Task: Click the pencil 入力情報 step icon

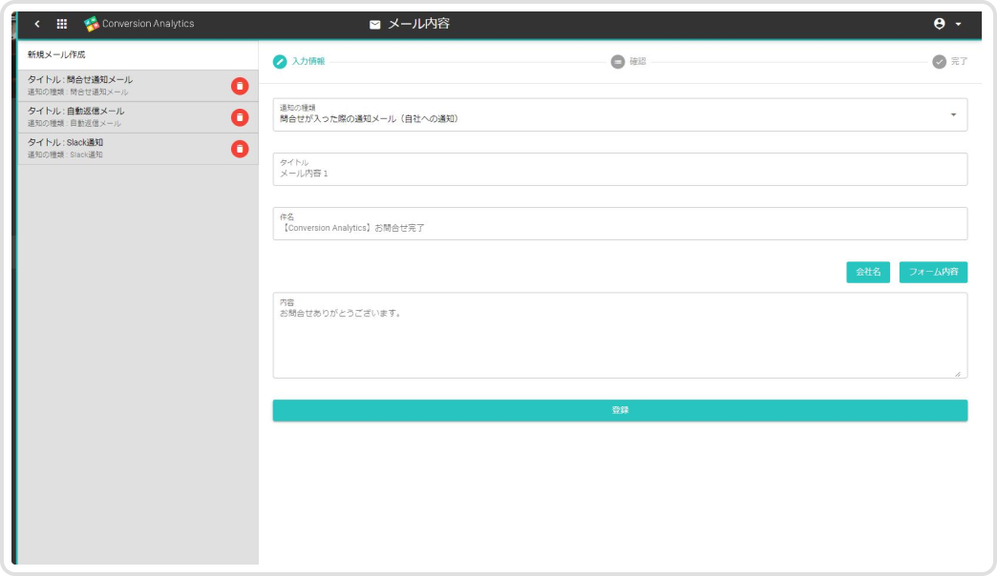Action: [x=280, y=61]
